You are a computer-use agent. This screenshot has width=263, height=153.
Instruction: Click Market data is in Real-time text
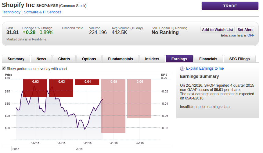[x=27, y=39]
